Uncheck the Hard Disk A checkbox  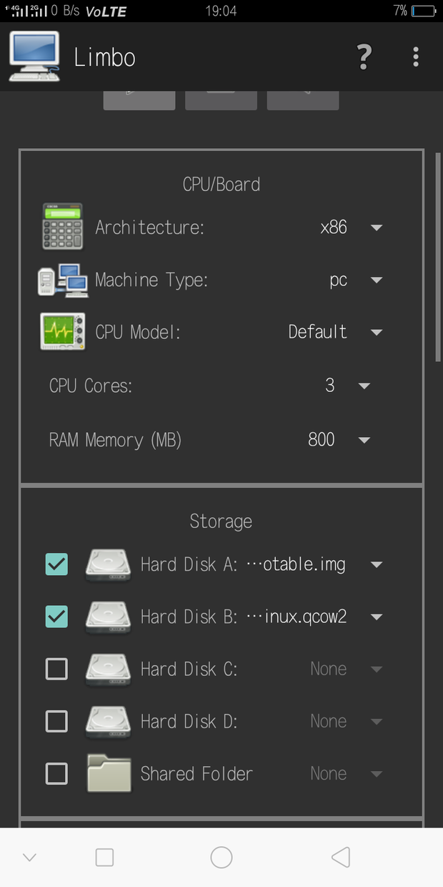tap(56, 564)
